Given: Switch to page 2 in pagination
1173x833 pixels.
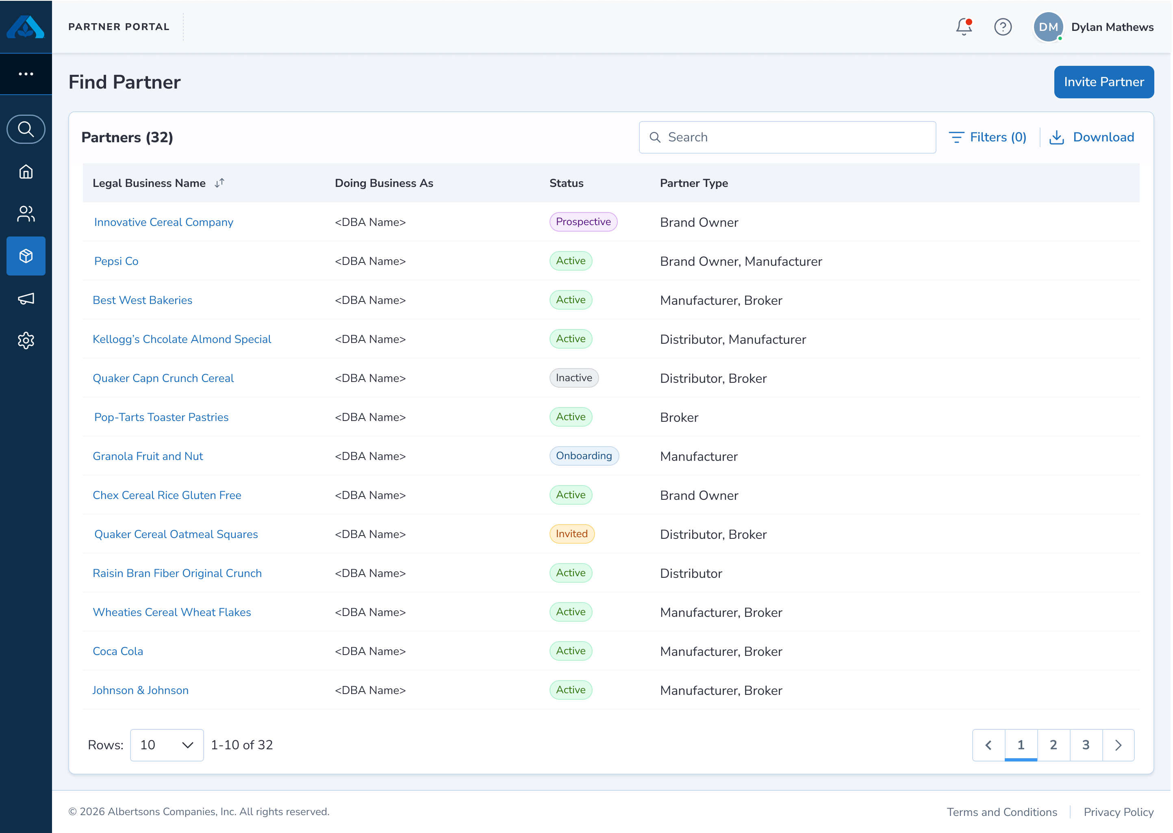Looking at the screenshot, I should pos(1054,745).
